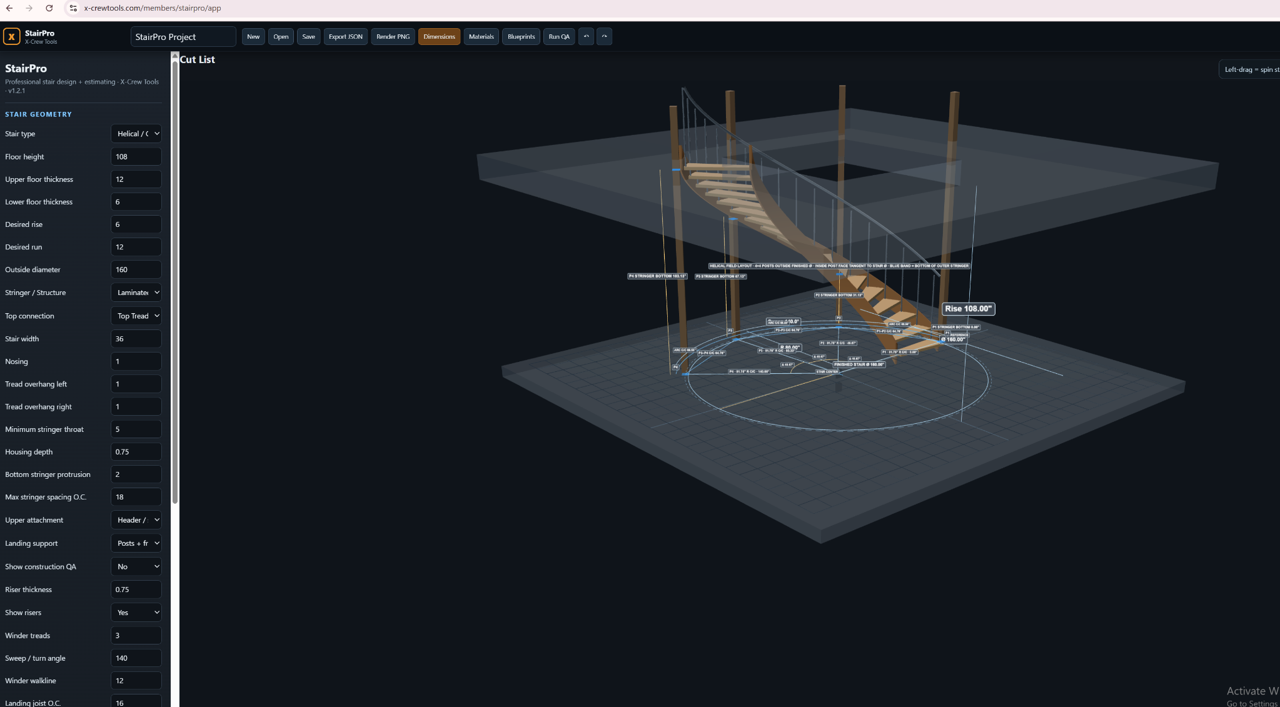Image resolution: width=1280 pixels, height=707 pixels.
Task: Click the New project button
Action: click(253, 36)
